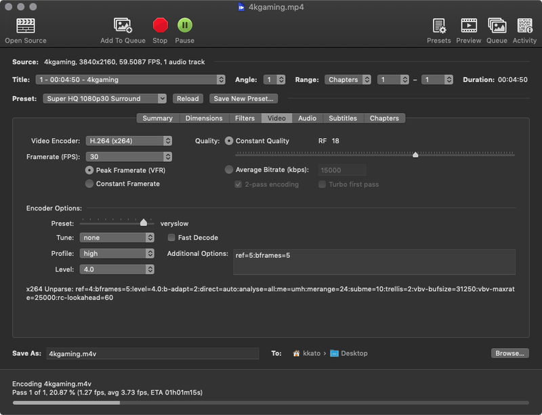Adjust the Constant Quality RF slider
Image resolution: width=542 pixels, height=415 pixels.
[415, 154]
